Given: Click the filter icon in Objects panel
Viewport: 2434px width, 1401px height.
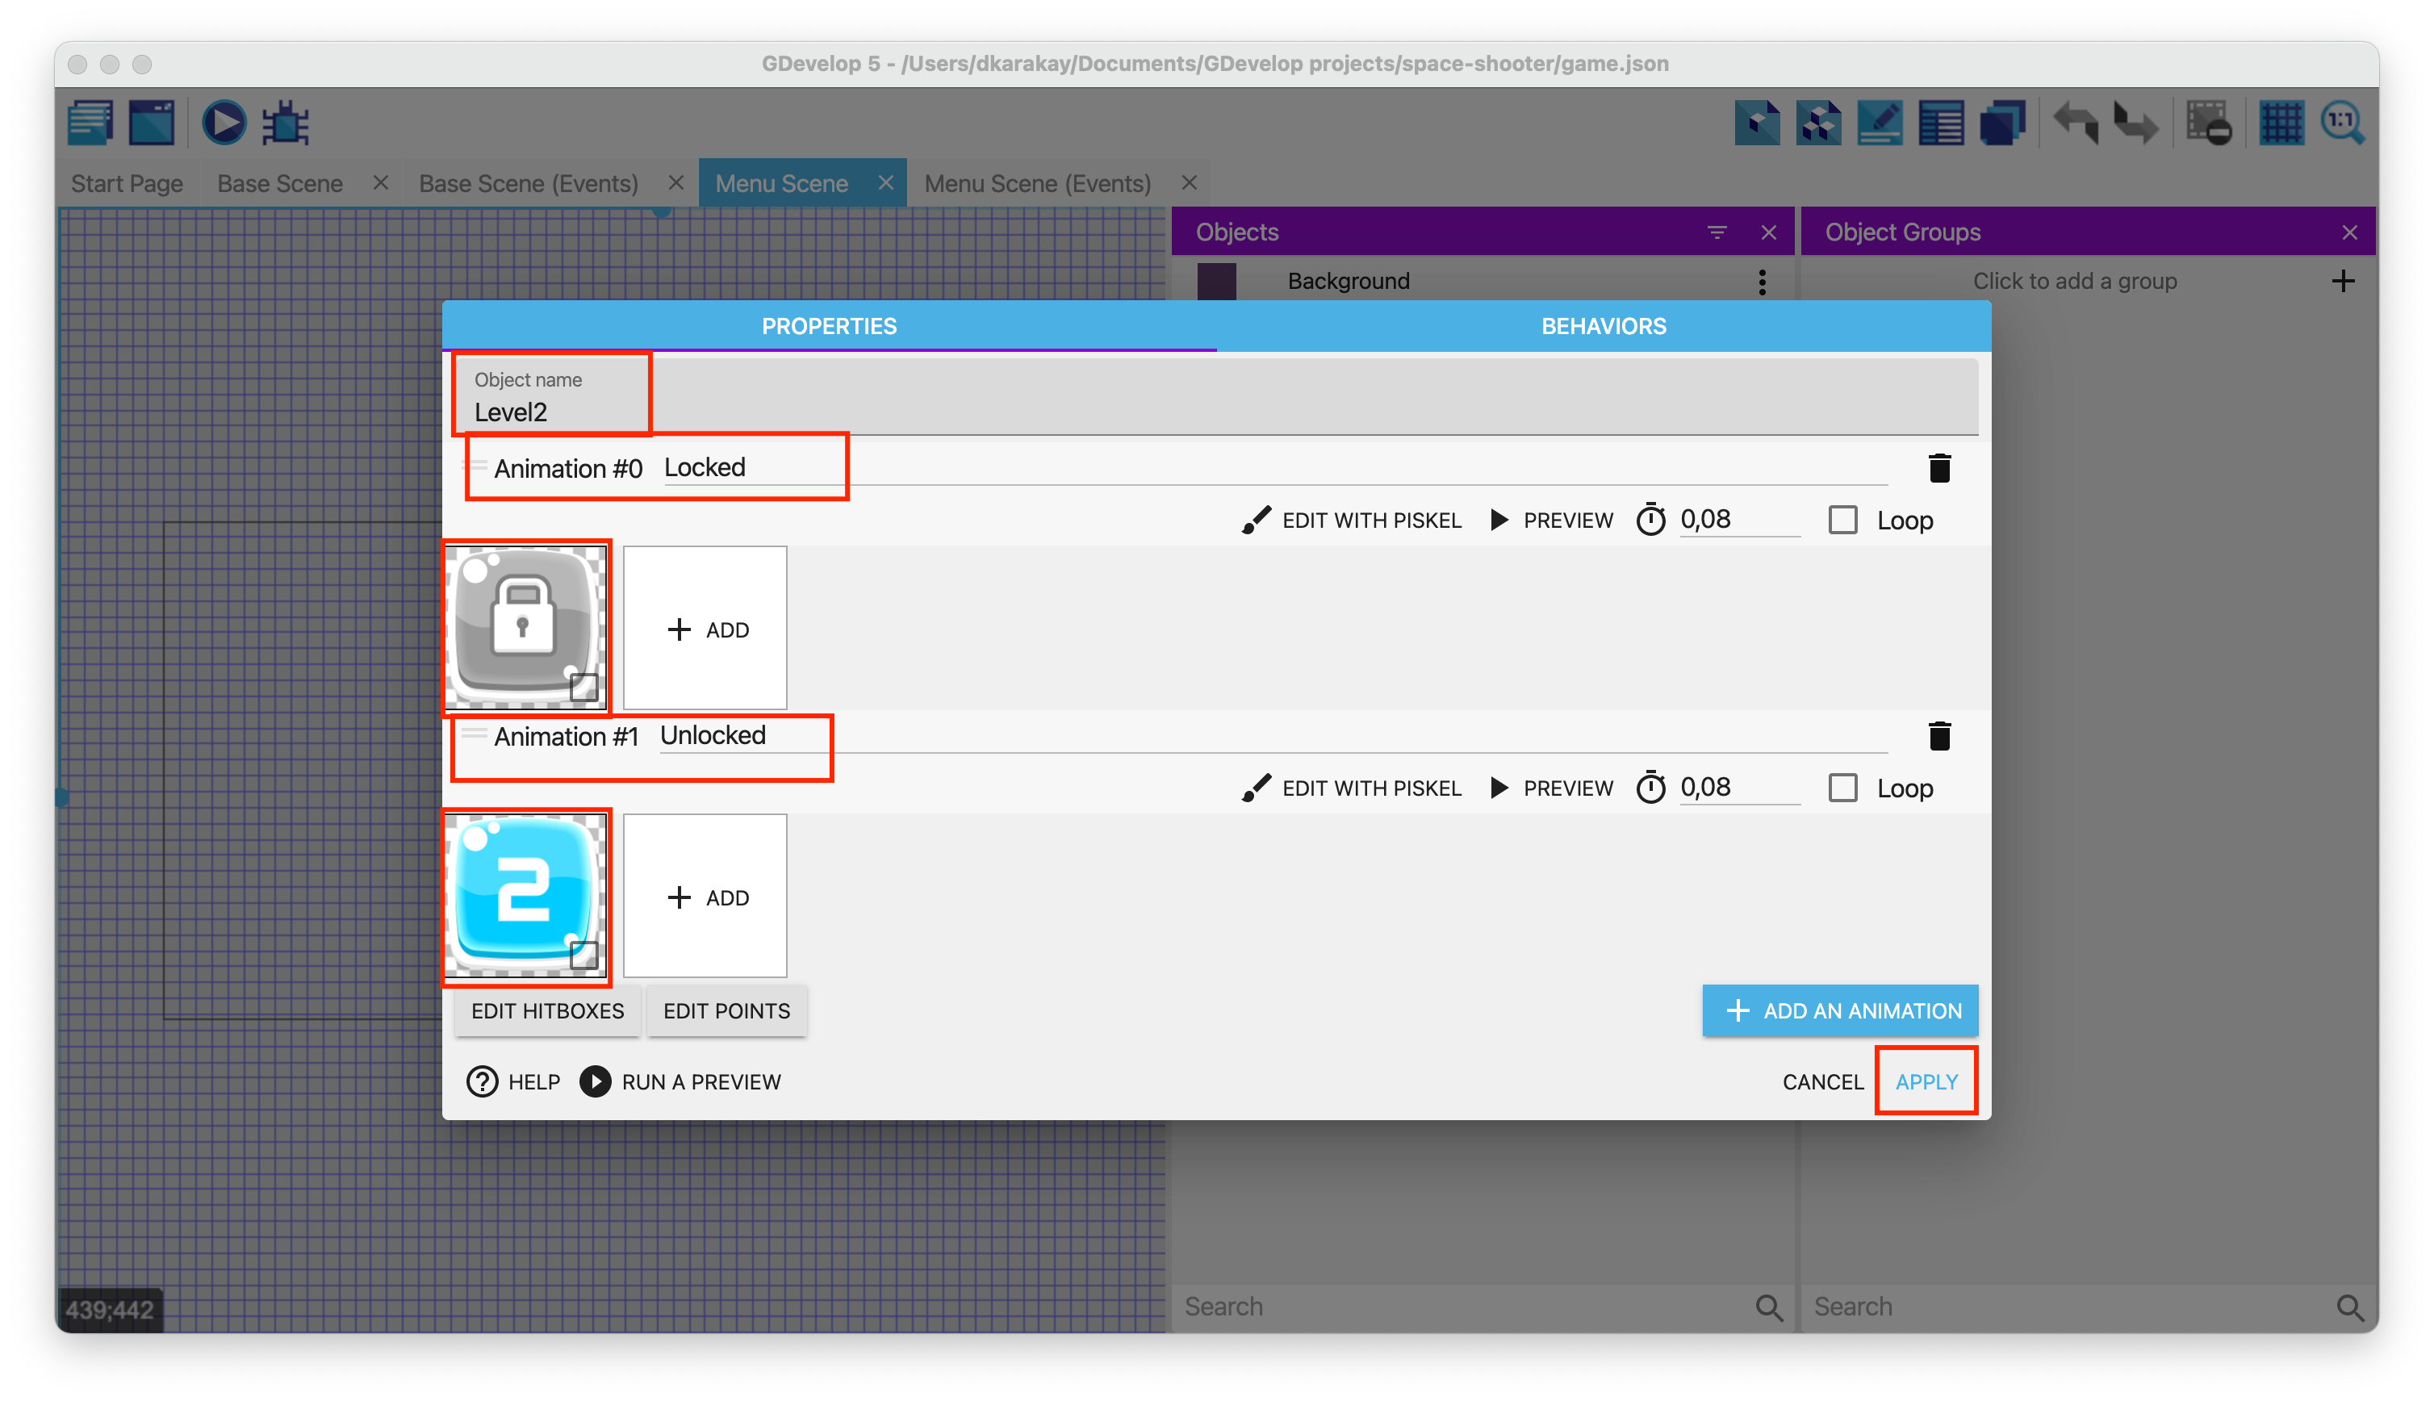Looking at the screenshot, I should [x=1717, y=232].
